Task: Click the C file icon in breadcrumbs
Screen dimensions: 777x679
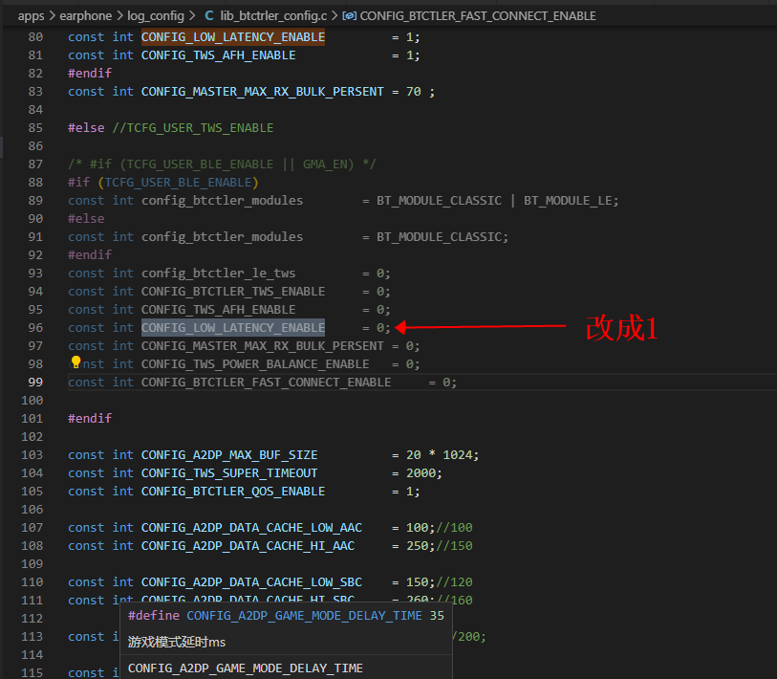Action: (x=209, y=16)
